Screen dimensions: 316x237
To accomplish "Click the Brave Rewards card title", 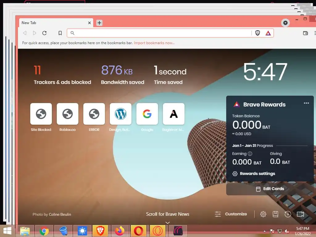I will 264,105.
